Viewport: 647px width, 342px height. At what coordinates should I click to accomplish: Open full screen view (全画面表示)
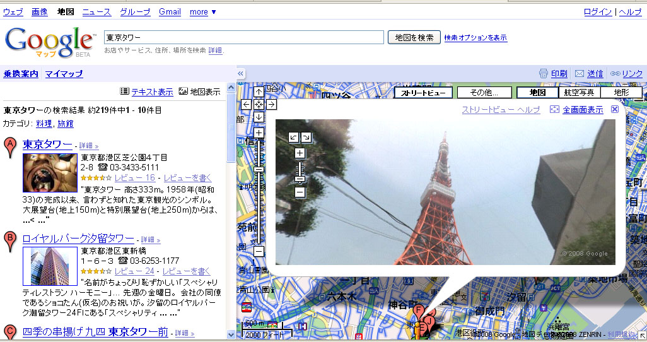pyautogui.click(x=583, y=109)
